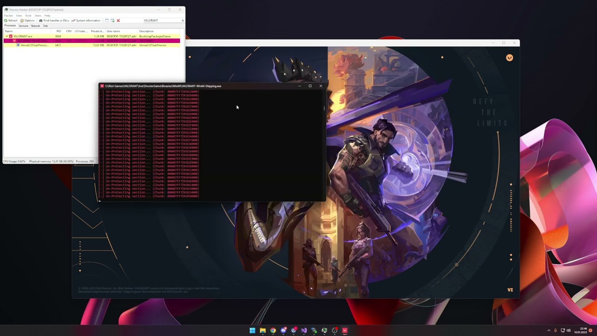The image size is (597, 336).
Task: Select the UnrealCEFSubProcess row
Action: tap(91, 45)
